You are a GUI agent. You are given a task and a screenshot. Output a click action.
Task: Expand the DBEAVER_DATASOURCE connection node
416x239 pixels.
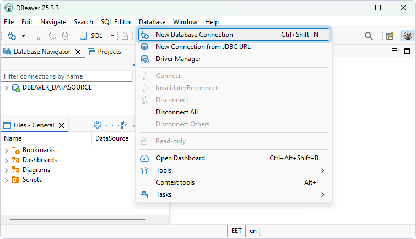click(x=7, y=88)
